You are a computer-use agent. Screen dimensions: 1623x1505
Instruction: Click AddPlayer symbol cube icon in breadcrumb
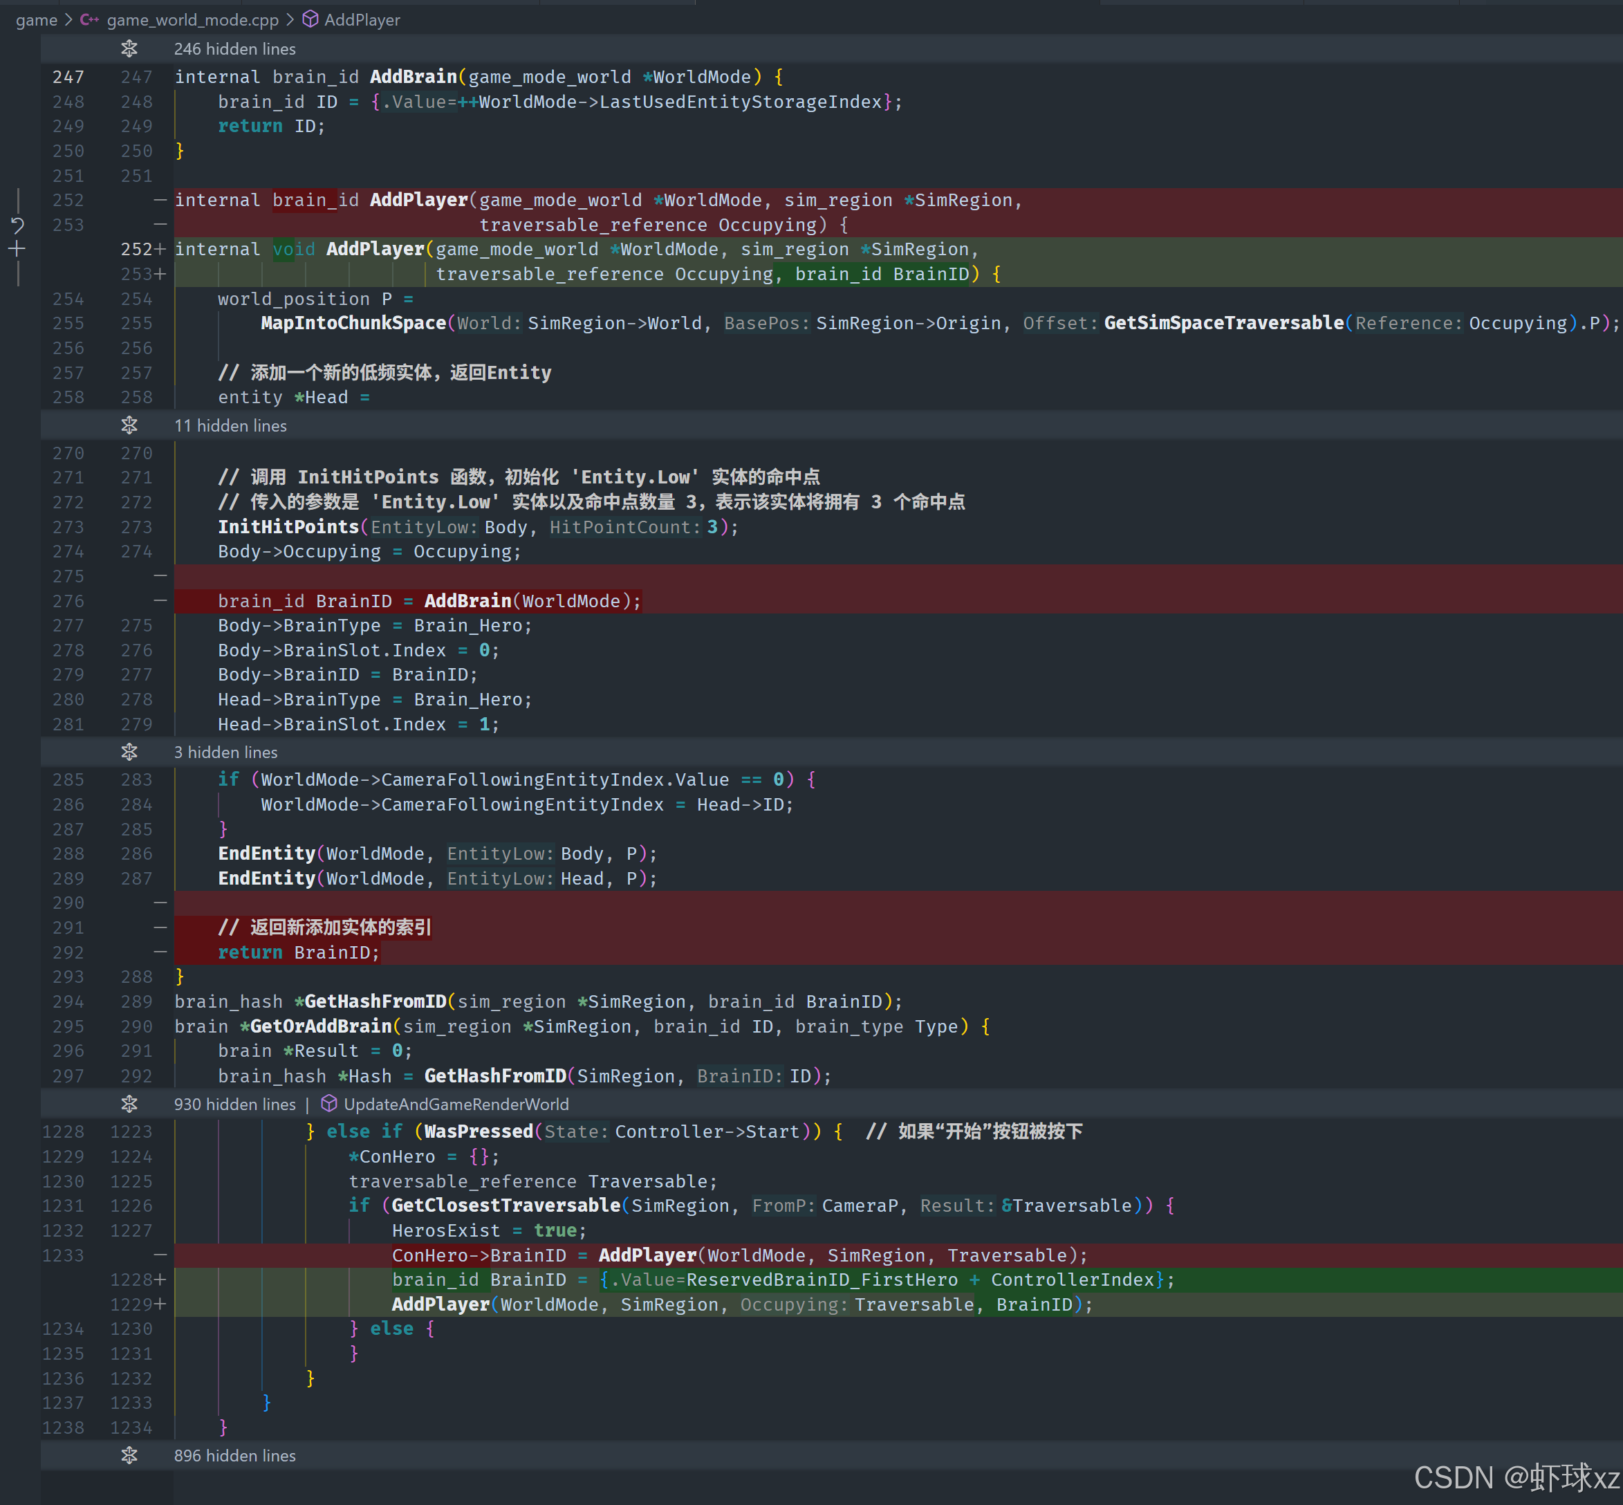(x=310, y=19)
